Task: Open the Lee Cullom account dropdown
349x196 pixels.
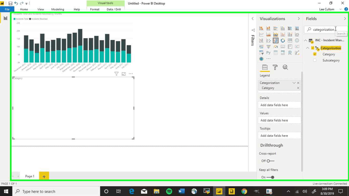Action: pos(340,9)
